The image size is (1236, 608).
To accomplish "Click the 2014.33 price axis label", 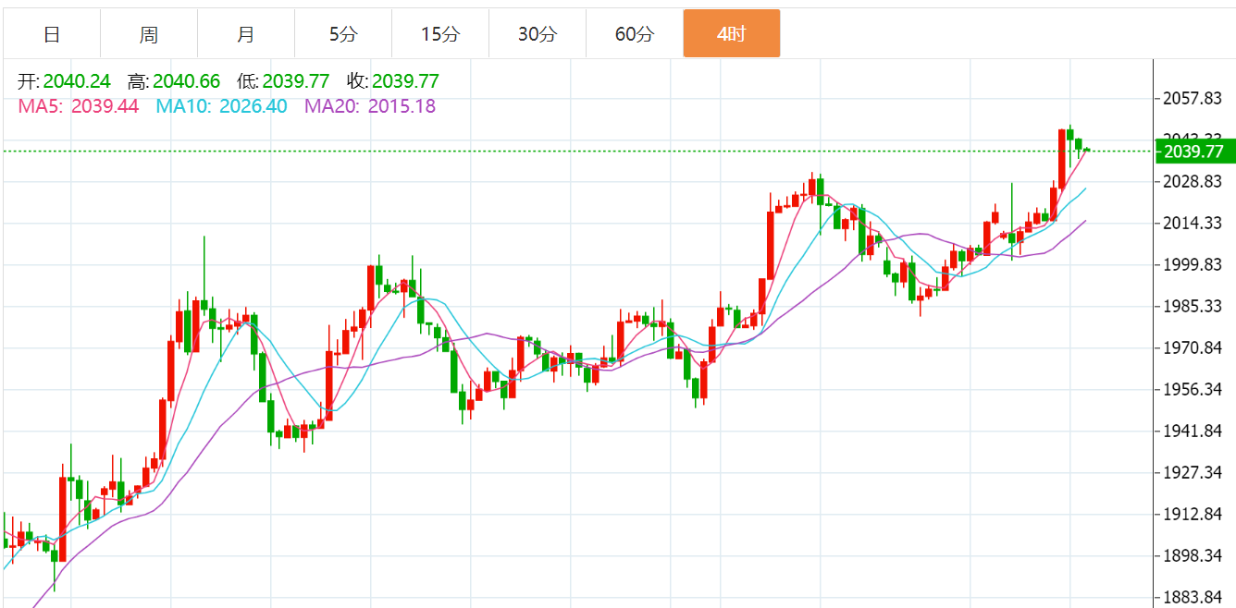I will tap(1194, 223).
